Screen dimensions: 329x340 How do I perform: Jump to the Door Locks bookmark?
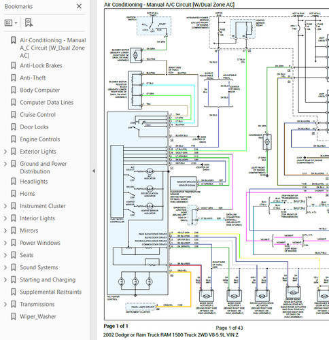coord(34,127)
